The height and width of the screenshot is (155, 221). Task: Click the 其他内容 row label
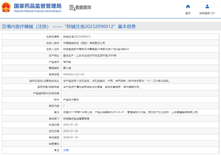[54, 106]
